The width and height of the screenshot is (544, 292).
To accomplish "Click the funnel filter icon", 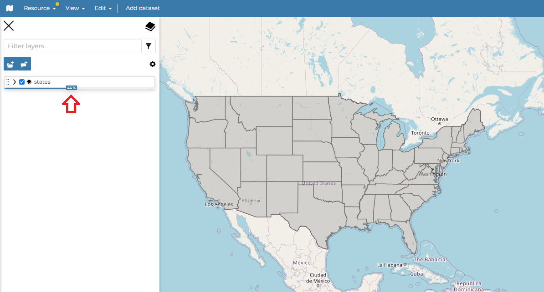I will (x=149, y=46).
